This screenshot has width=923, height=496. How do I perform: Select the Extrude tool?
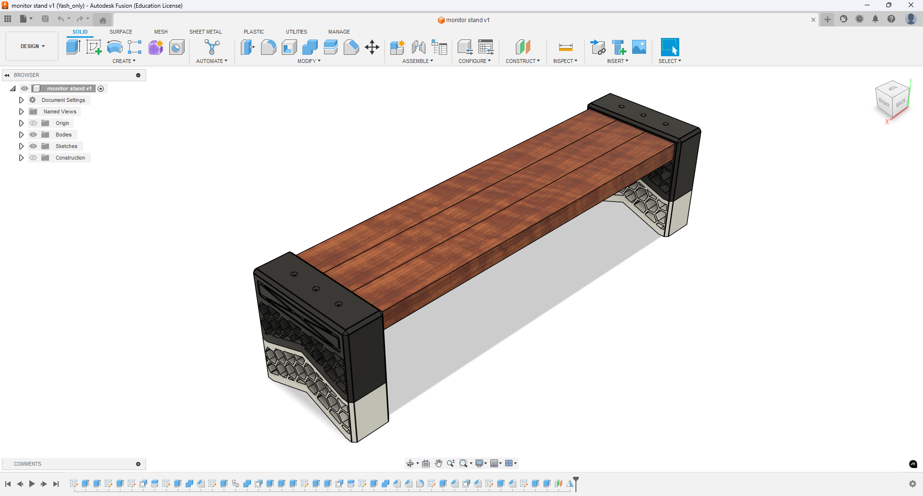(x=73, y=47)
